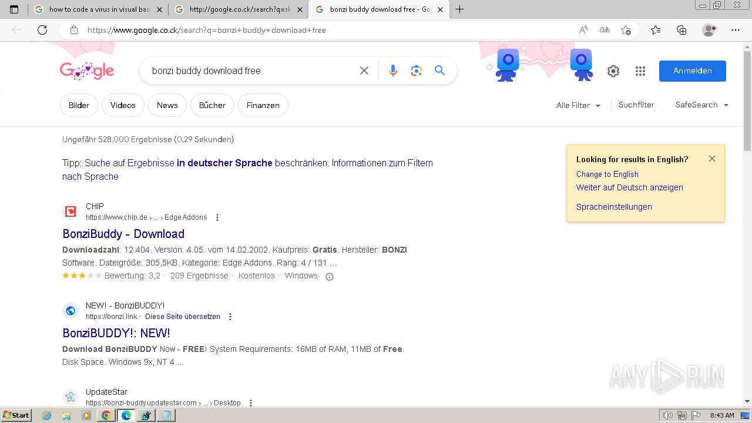
Task: Click the Google Valentine's doodle logo
Action: tap(87, 71)
